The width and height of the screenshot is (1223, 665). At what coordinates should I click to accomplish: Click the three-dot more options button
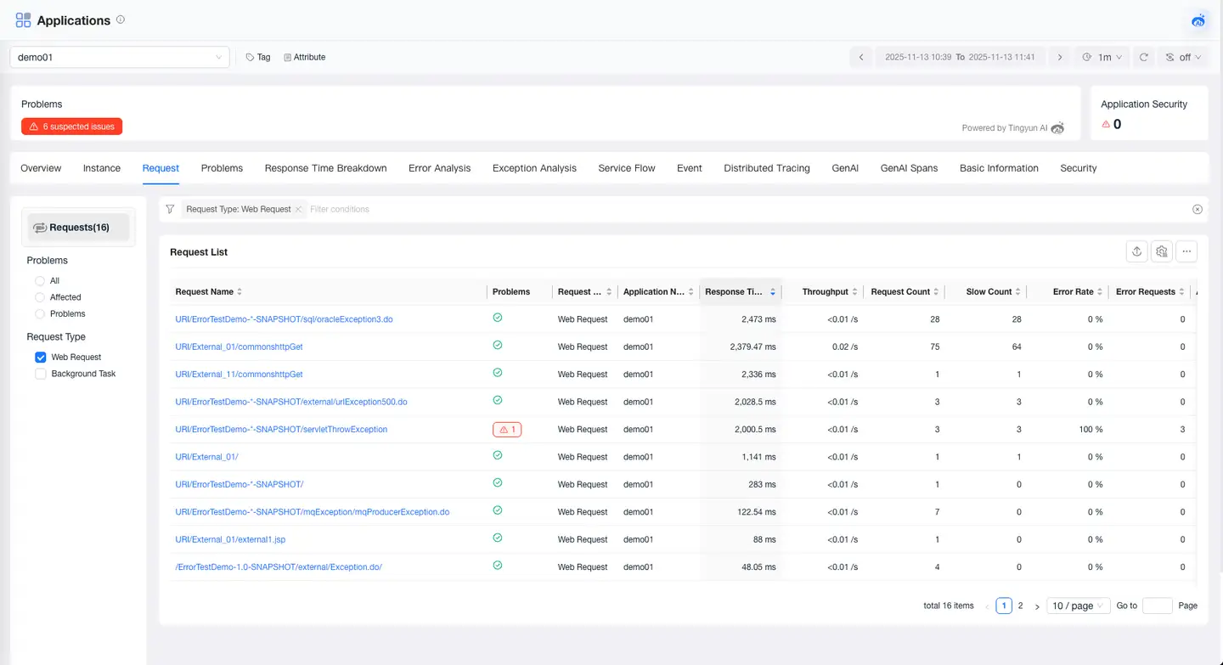click(1186, 251)
